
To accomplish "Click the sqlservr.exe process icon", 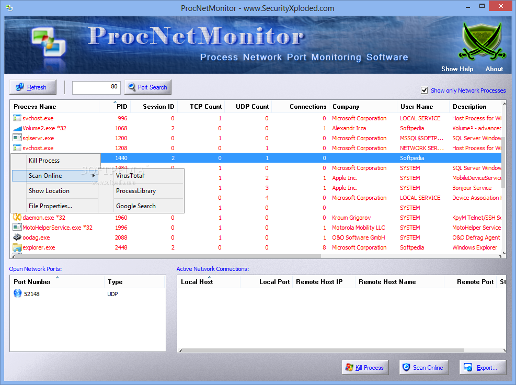I will point(17,138).
